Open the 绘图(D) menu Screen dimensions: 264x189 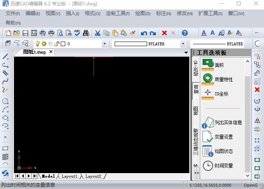tap(143, 13)
